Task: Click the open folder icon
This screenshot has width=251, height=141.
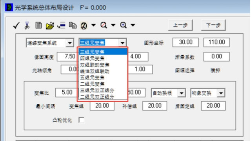Action: point(50,25)
